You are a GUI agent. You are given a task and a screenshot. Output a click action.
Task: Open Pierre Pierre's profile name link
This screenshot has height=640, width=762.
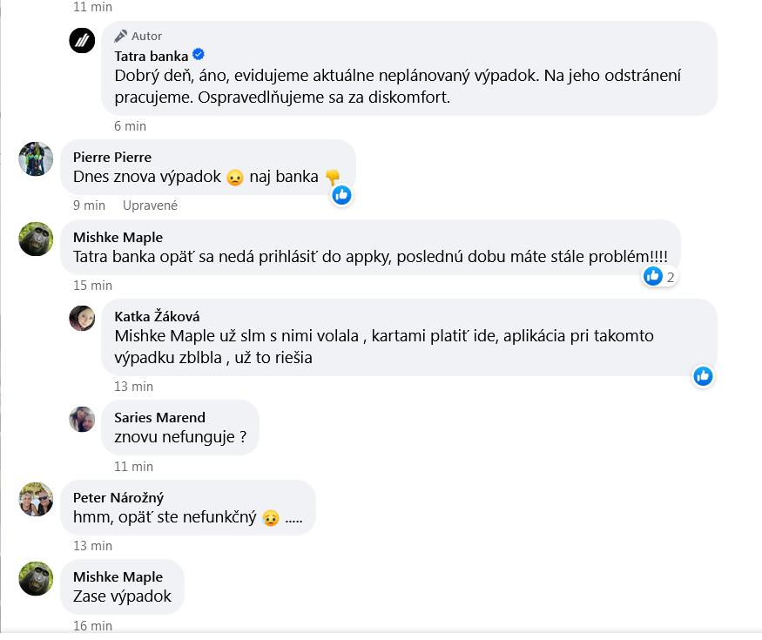coord(112,157)
